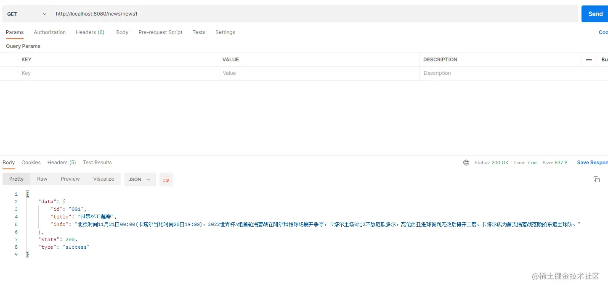View response Cookies tab
The height and width of the screenshot is (289, 608).
click(31, 163)
